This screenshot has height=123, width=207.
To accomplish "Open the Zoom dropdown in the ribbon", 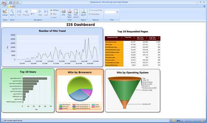I will 12,13.
